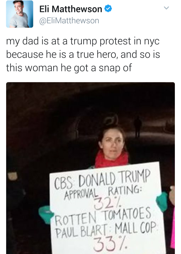Expand the tweet options chevron
This screenshot has width=181, height=254.
[x=166, y=8]
